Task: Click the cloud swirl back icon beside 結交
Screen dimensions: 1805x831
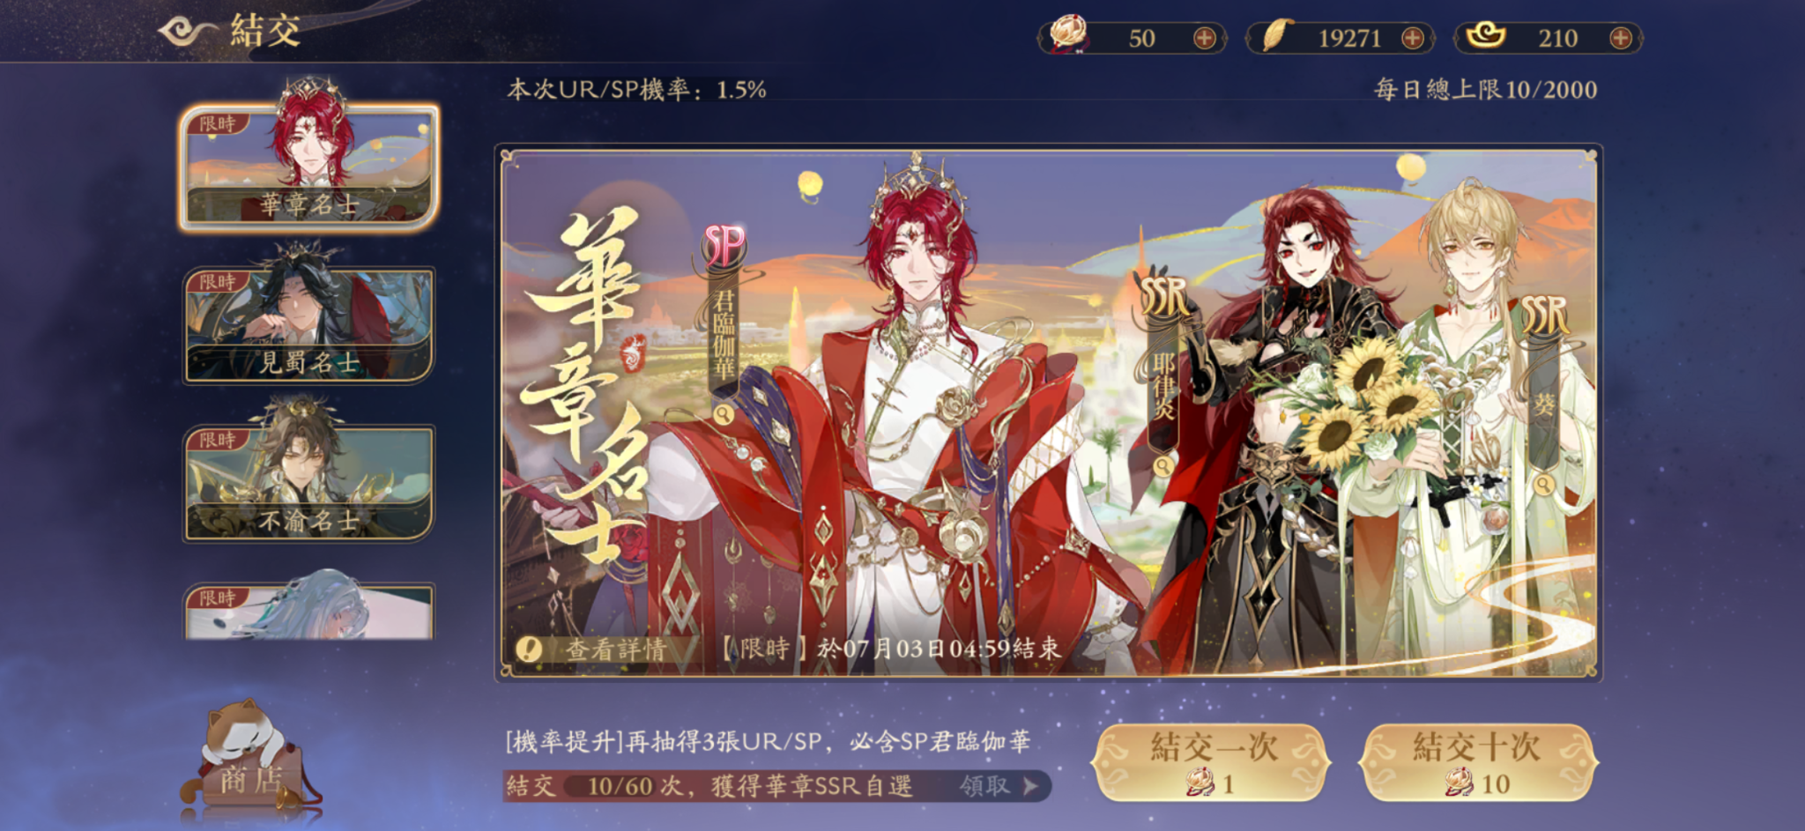Action: tap(187, 32)
